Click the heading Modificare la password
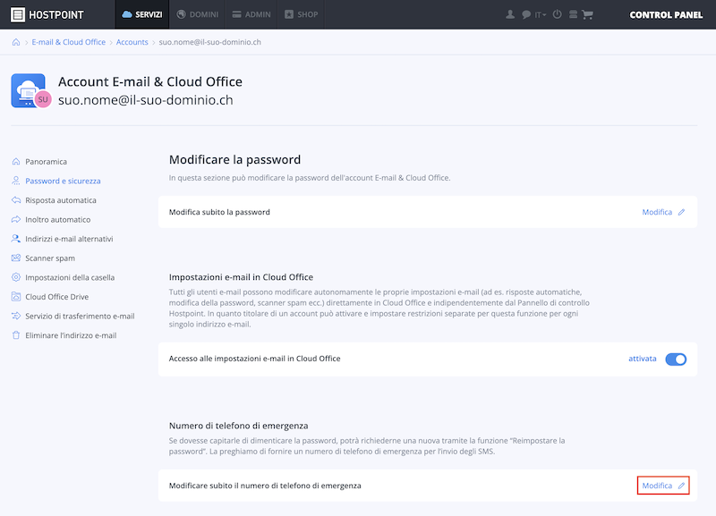The width and height of the screenshot is (716, 516). point(234,160)
